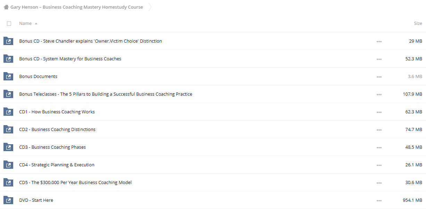The width and height of the screenshot is (426, 209).
Task: Tick the select-all checkbox in the header
Action: coord(9,24)
